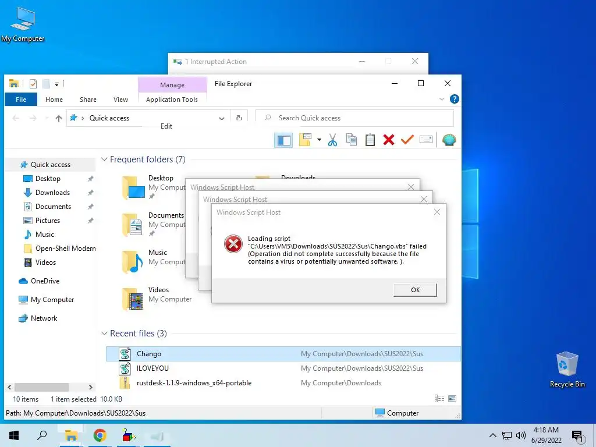Select the ILOVEYOU recent file
The image size is (596, 447).
[283, 368]
